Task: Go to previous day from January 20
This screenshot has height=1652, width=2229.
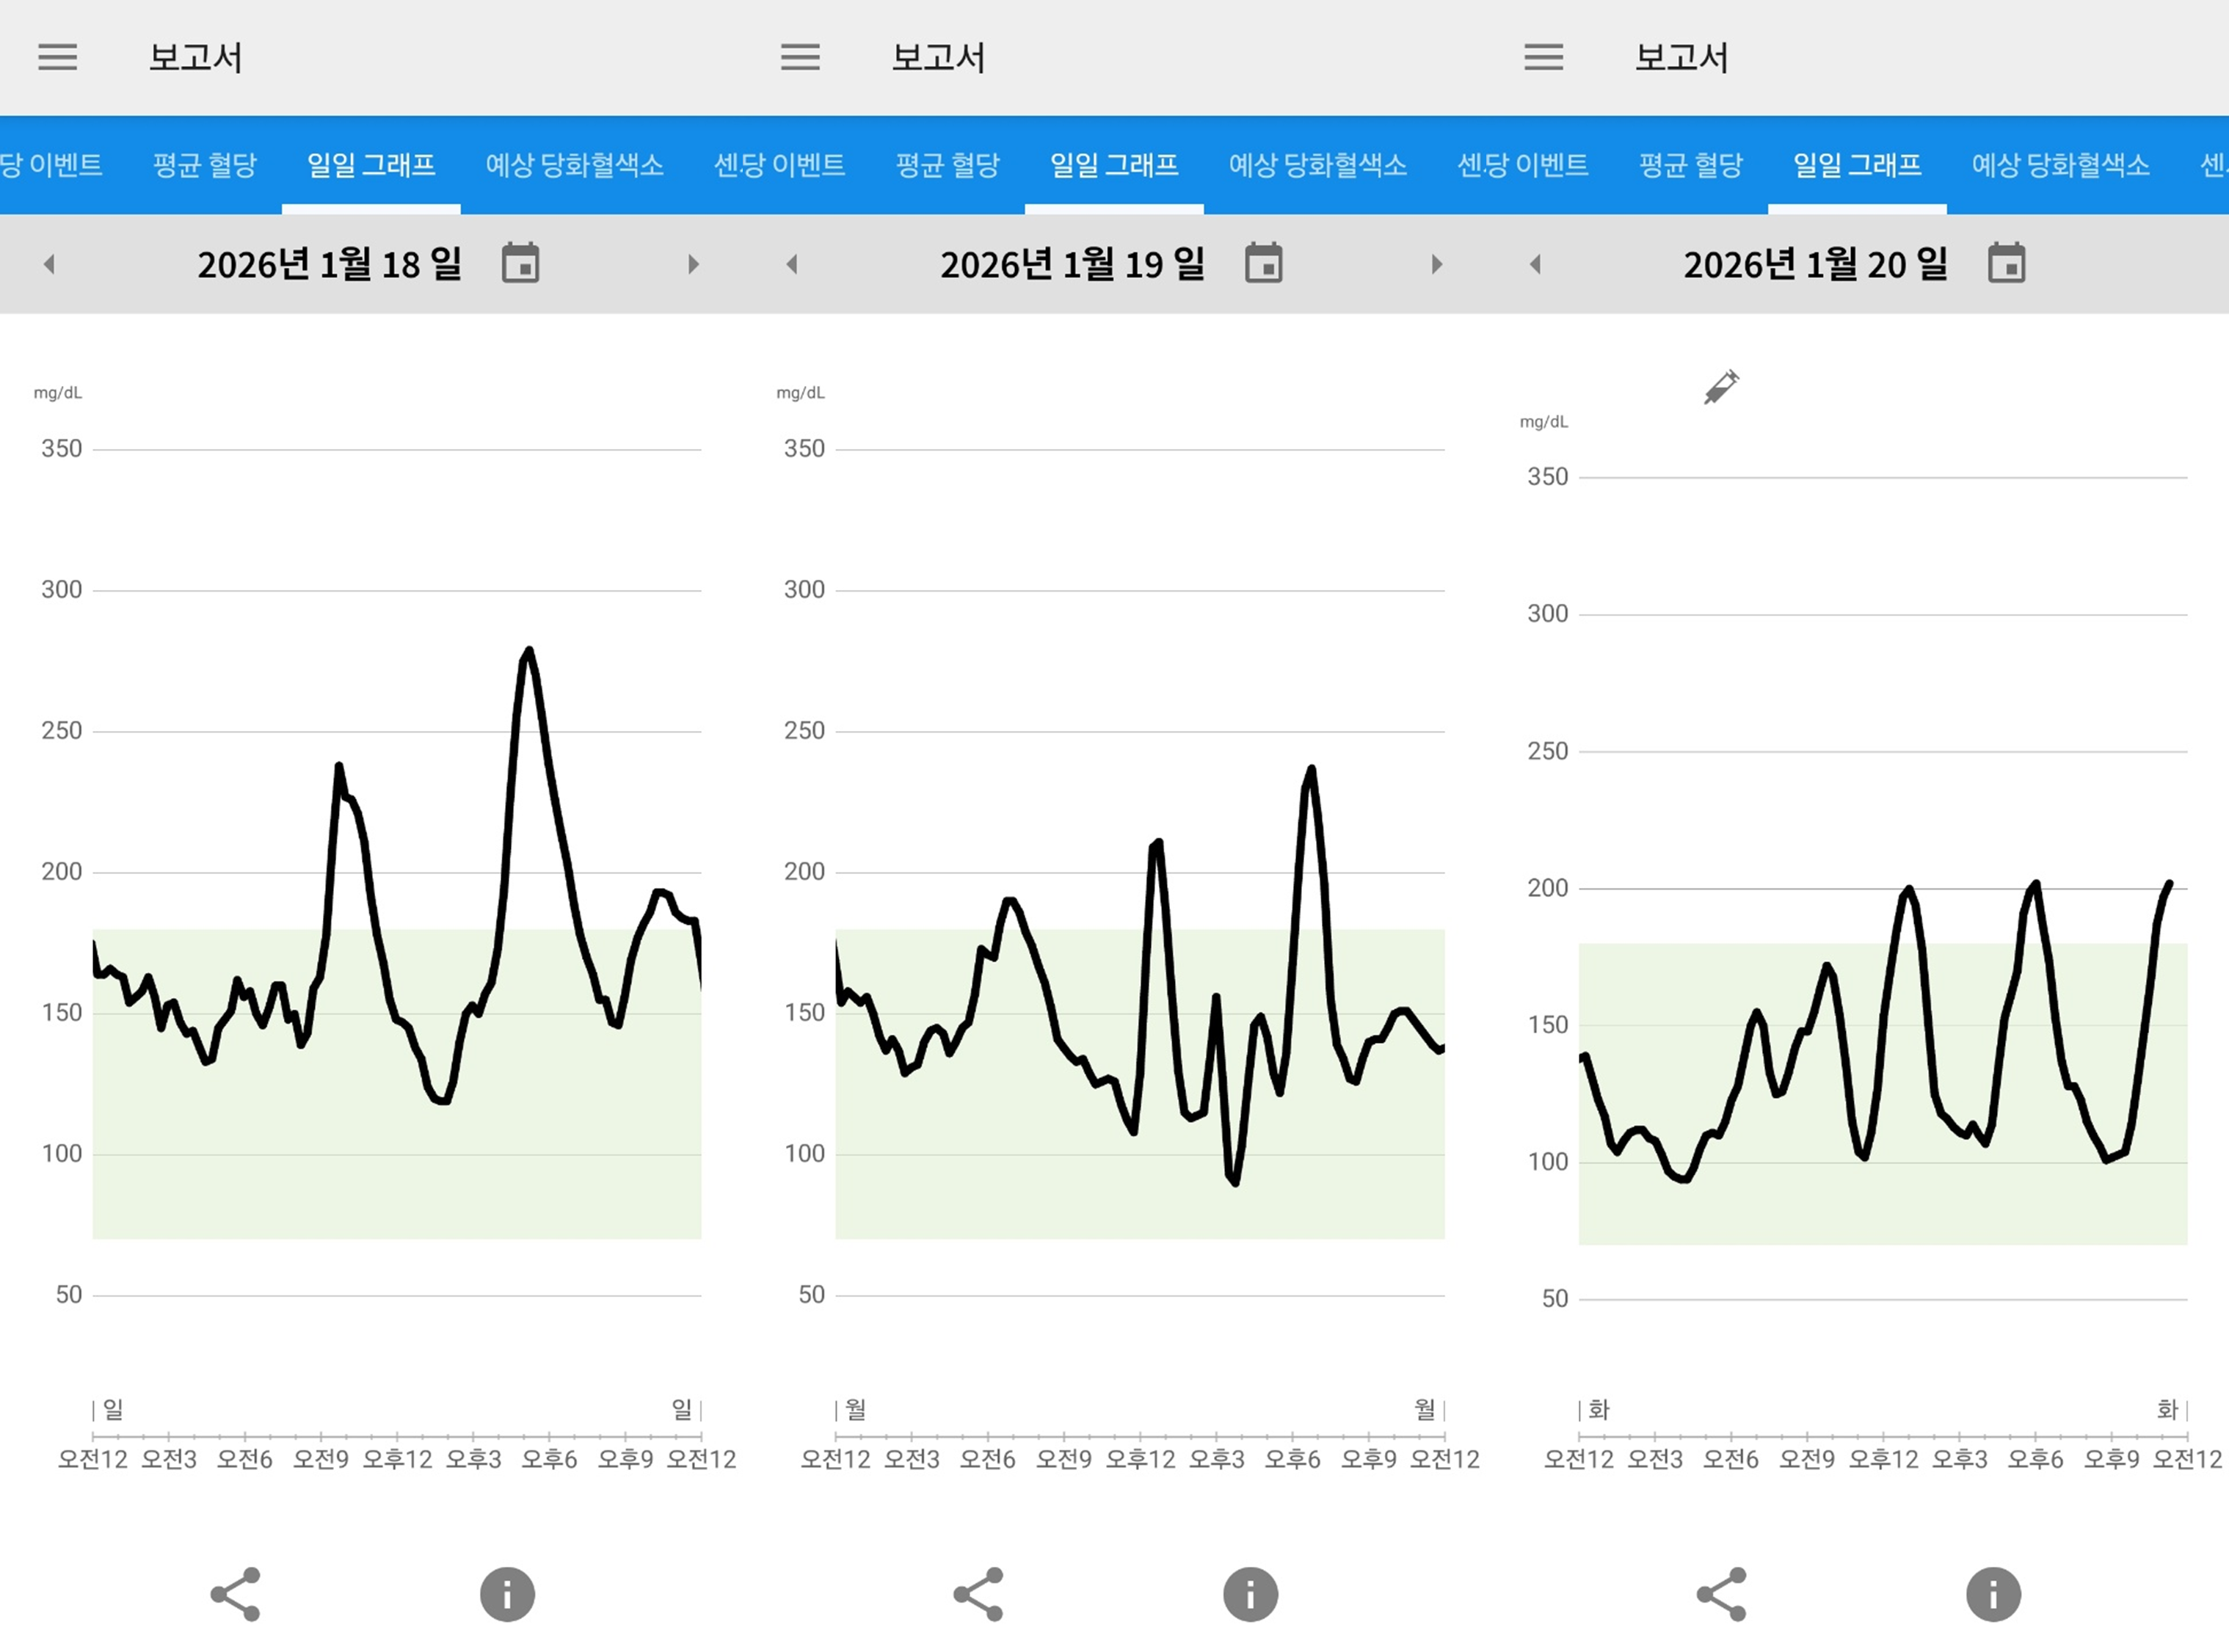Action: tap(1536, 264)
